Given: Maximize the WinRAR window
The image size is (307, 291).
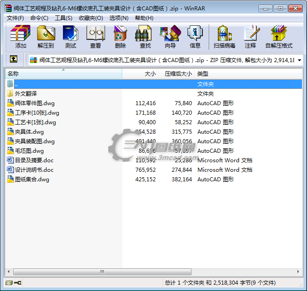Looking at the screenshot, I should click(x=280, y=9).
